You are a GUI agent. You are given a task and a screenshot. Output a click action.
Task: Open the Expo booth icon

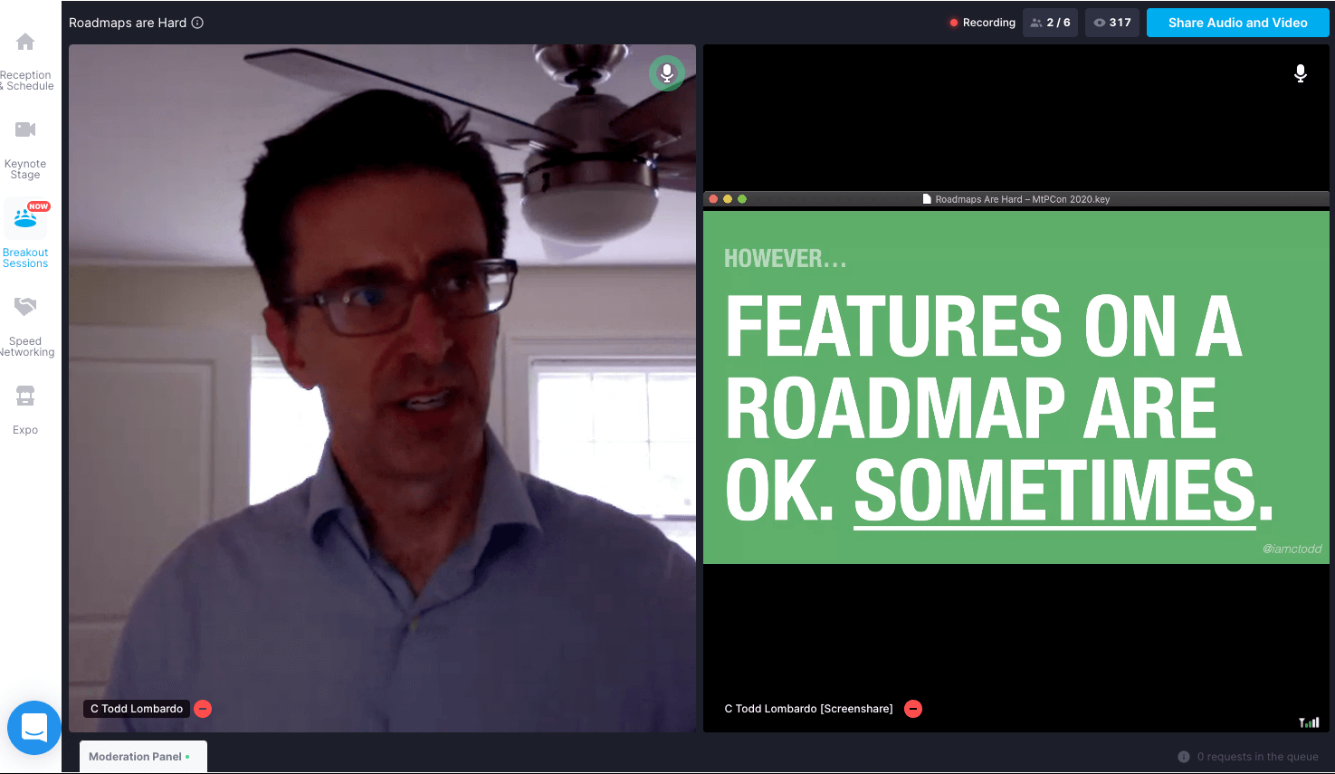(25, 396)
